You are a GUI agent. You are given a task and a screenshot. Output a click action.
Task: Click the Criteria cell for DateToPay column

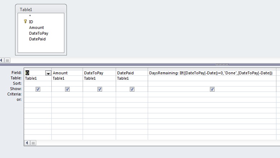[99, 94]
